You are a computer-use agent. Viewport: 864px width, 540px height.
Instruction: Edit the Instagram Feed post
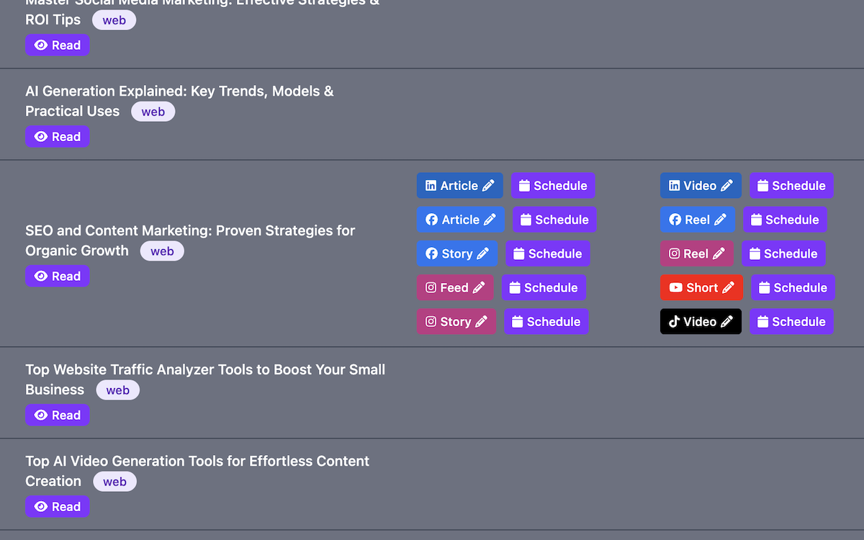click(x=455, y=288)
